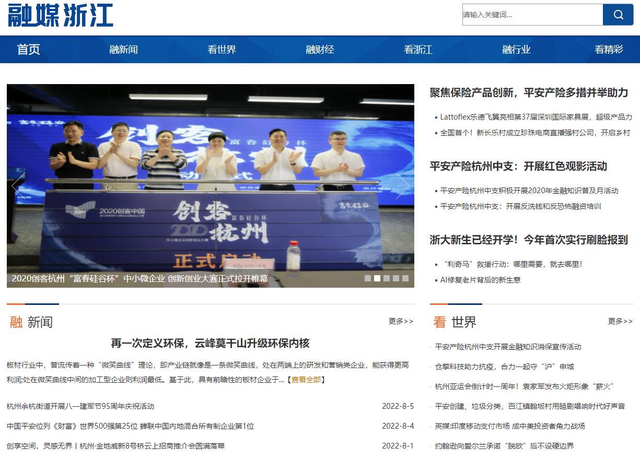Click the 融 新闻 section heading

31,322
